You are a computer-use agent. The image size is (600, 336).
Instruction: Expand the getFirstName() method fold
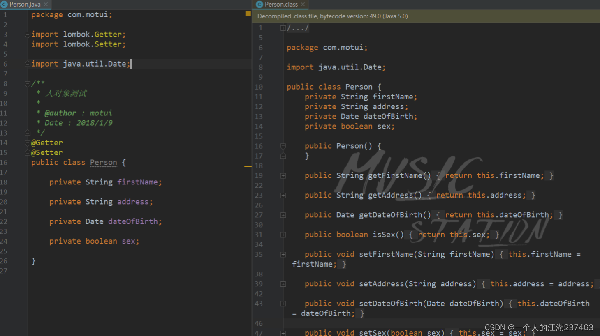tap(283, 176)
